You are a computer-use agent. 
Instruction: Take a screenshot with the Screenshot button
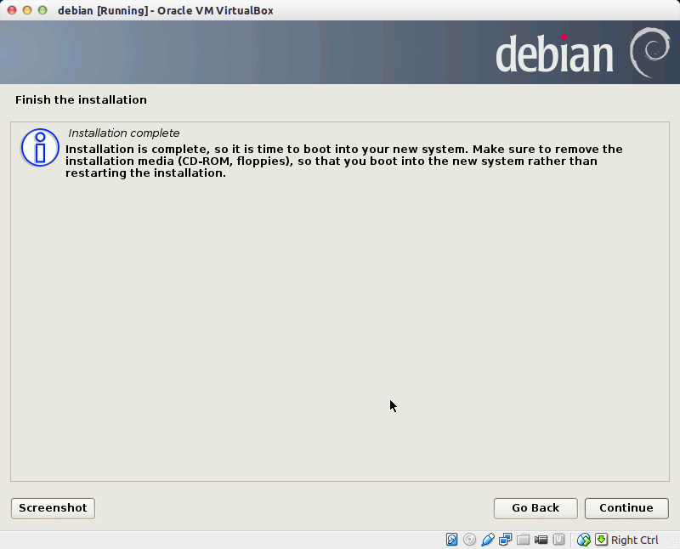pyautogui.click(x=53, y=508)
